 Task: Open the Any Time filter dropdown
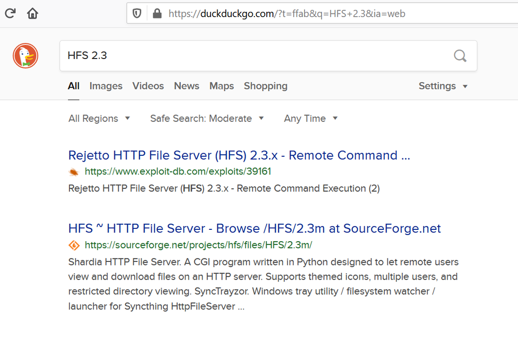[x=310, y=119]
